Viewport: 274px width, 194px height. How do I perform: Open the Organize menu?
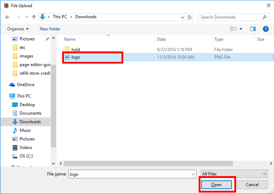[x=18, y=29]
